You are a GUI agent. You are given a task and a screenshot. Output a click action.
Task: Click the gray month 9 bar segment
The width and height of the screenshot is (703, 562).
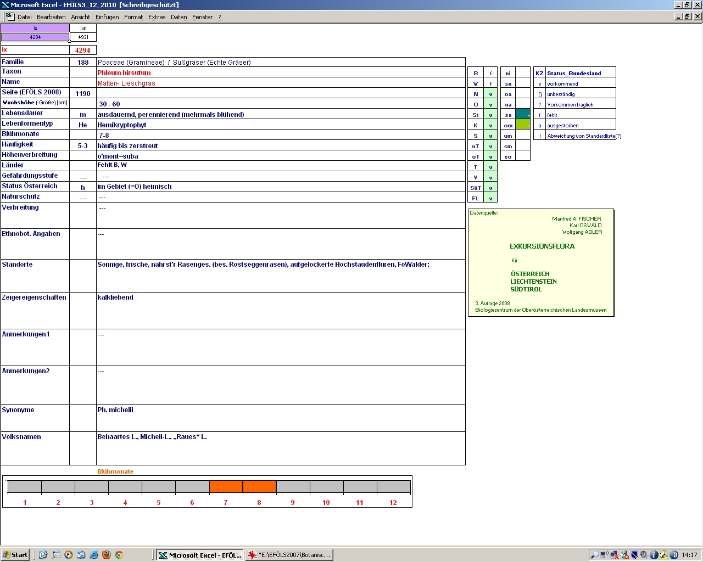[x=293, y=487]
